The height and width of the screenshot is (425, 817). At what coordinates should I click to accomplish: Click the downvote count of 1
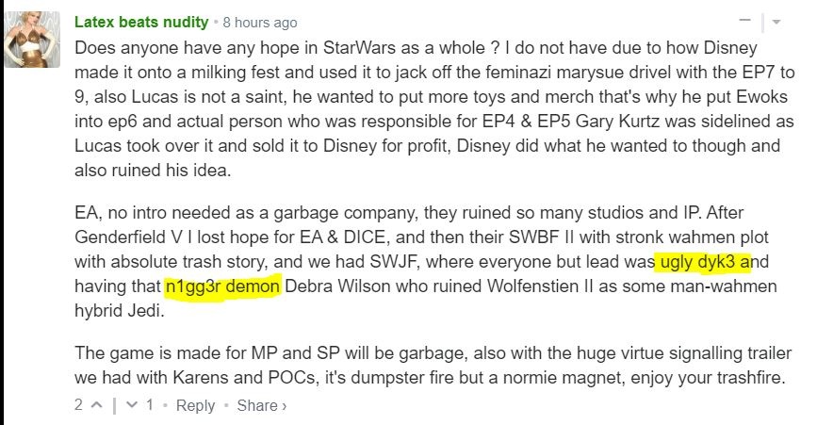[x=148, y=405]
